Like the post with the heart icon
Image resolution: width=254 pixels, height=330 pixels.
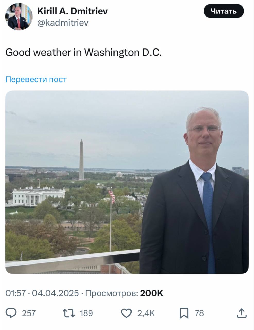coord(126,313)
